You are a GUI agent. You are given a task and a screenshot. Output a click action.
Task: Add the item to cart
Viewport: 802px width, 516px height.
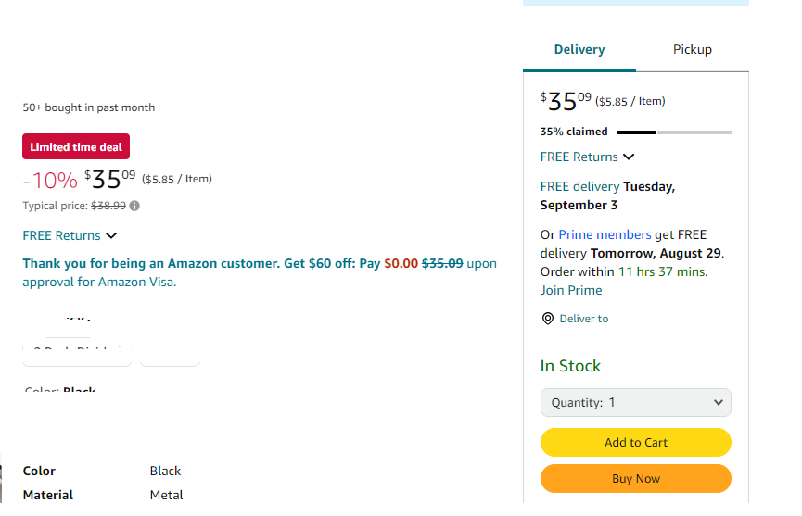636,443
